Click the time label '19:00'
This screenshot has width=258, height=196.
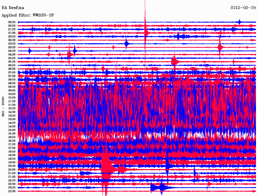point(12,159)
